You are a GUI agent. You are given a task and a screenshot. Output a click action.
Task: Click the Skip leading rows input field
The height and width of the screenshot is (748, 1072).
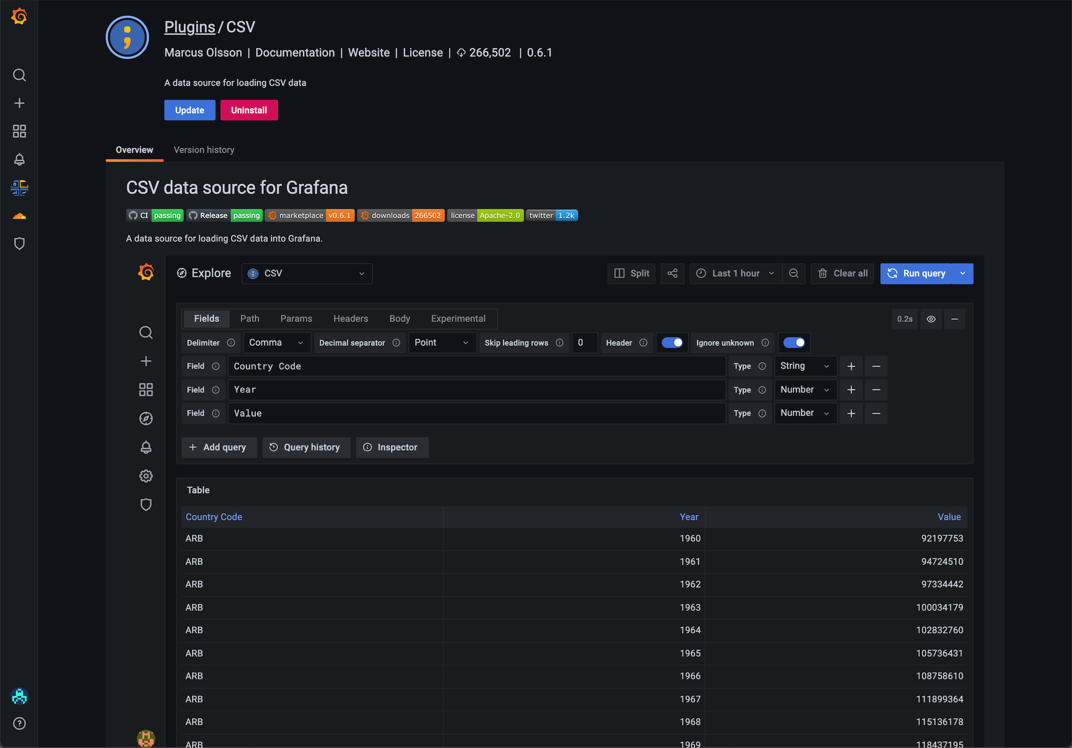584,342
